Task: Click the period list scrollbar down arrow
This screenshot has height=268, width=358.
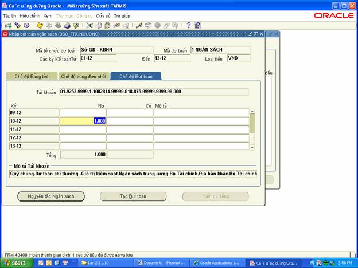Action: 252,147
